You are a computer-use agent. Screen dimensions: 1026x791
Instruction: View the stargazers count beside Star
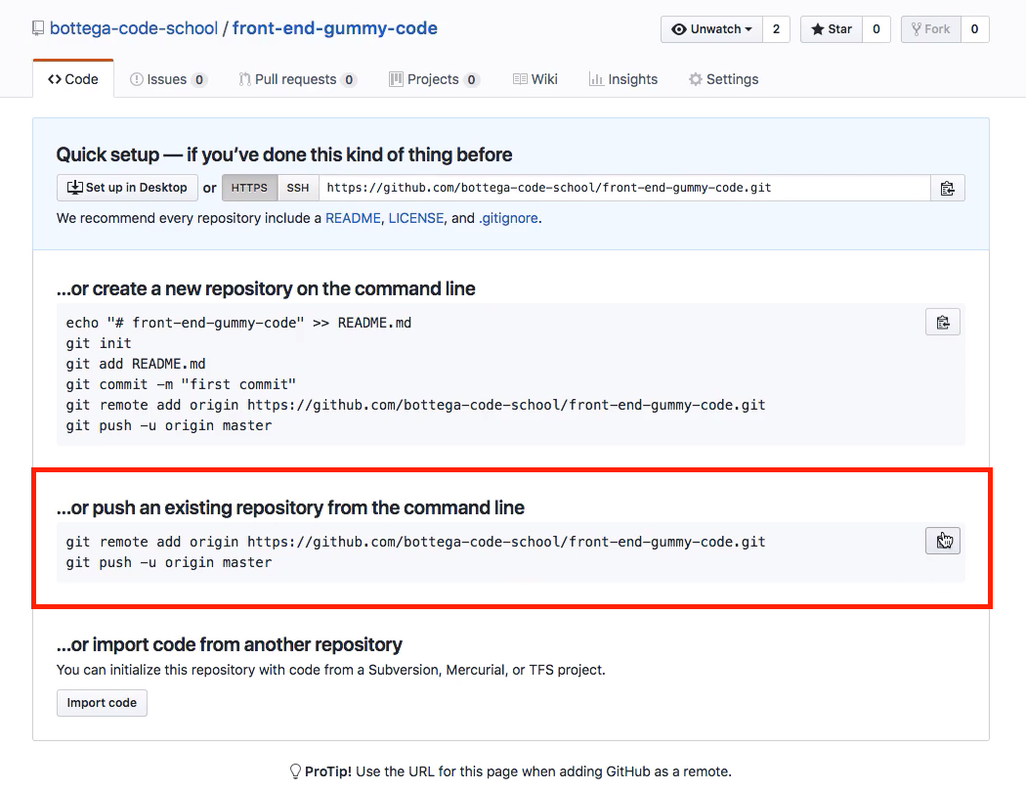[876, 29]
